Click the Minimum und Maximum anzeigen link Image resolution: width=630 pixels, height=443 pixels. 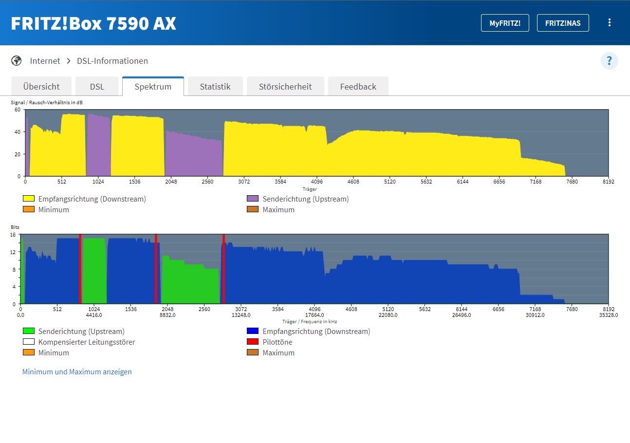pyautogui.click(x=77, y=371)
